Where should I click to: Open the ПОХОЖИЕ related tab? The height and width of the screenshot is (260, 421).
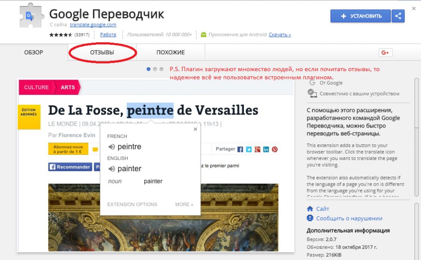170,52
